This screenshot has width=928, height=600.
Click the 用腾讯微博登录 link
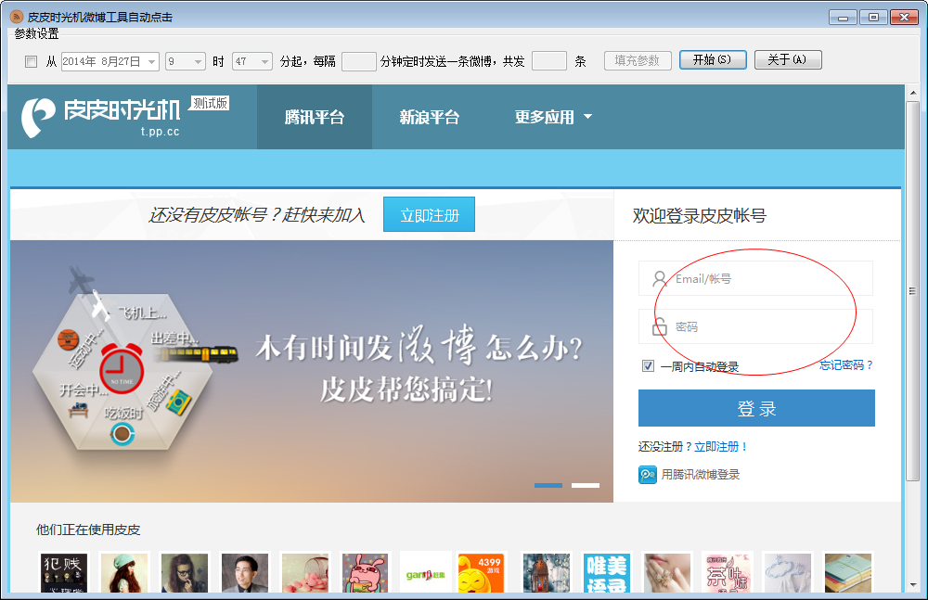[701, 475]
